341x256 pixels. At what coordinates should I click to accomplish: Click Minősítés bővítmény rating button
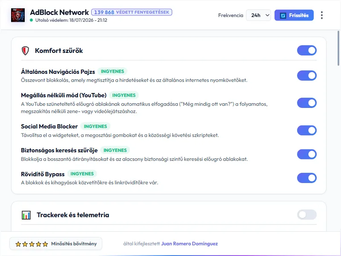[x=56, y=244]
